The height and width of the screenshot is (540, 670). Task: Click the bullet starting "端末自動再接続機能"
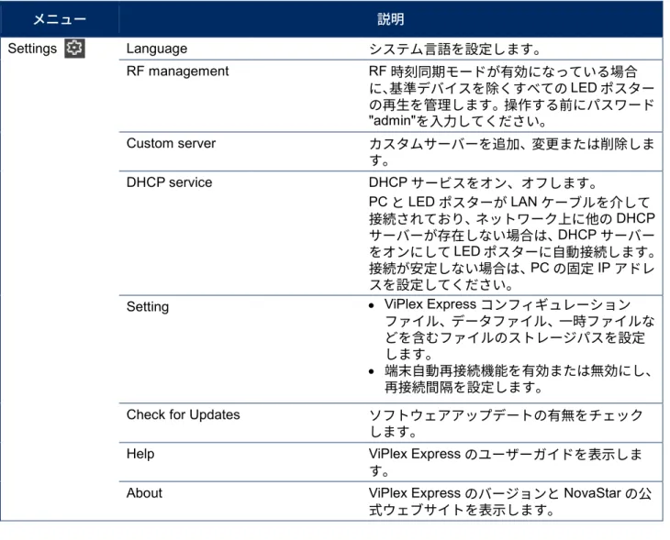(510, 379)
